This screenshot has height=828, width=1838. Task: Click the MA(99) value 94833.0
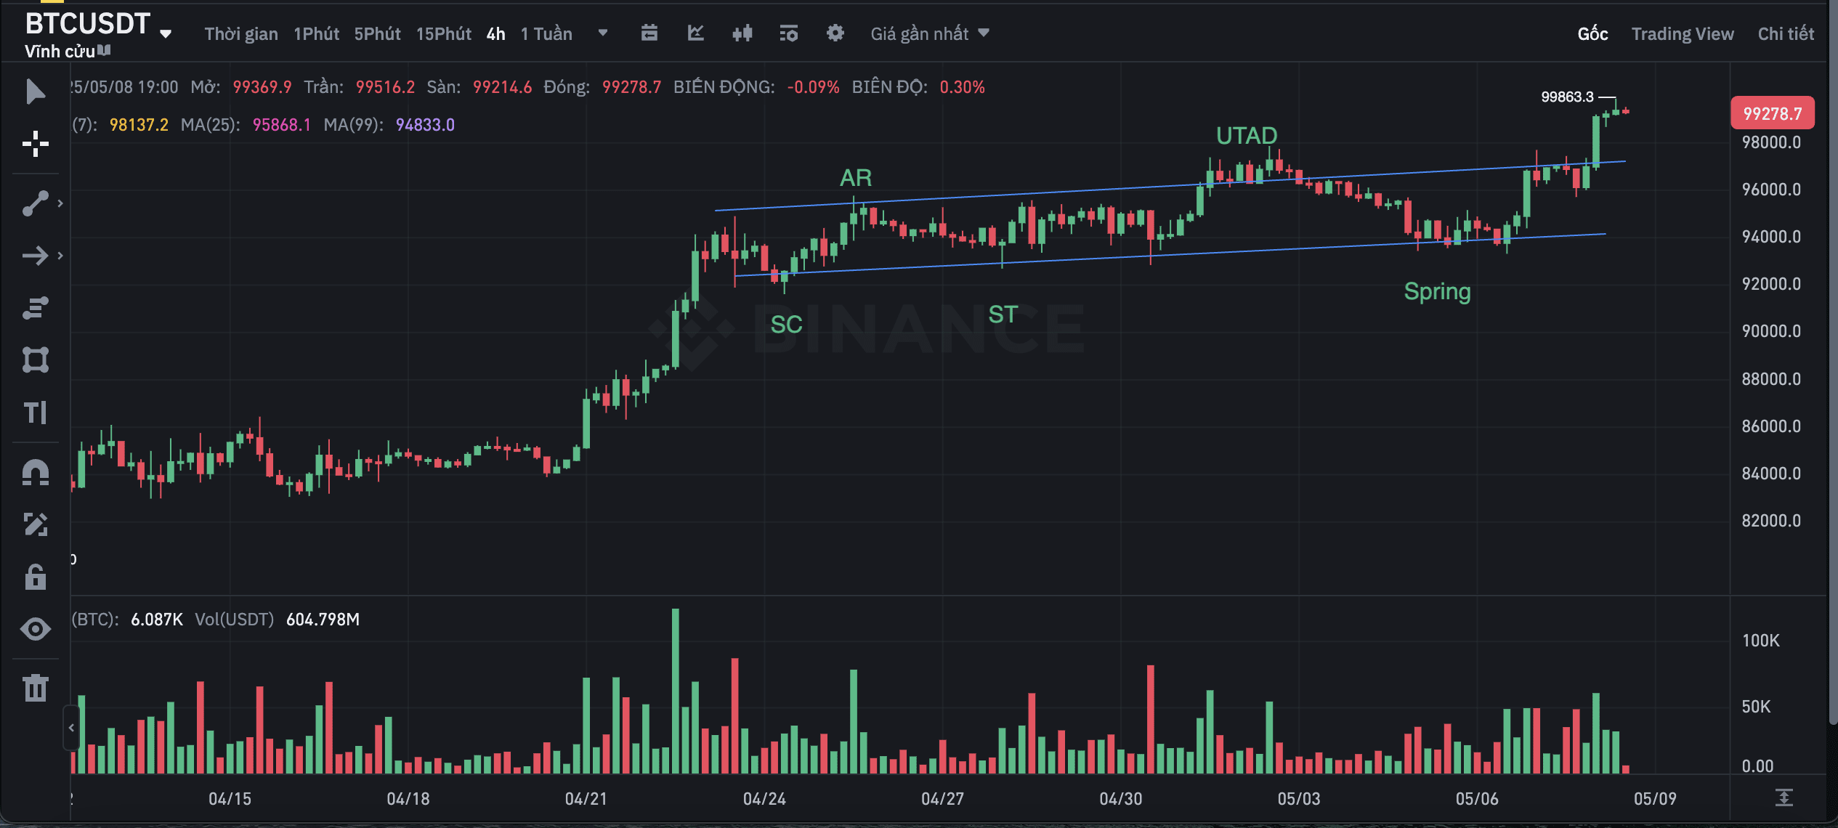[x=425, y=124]
